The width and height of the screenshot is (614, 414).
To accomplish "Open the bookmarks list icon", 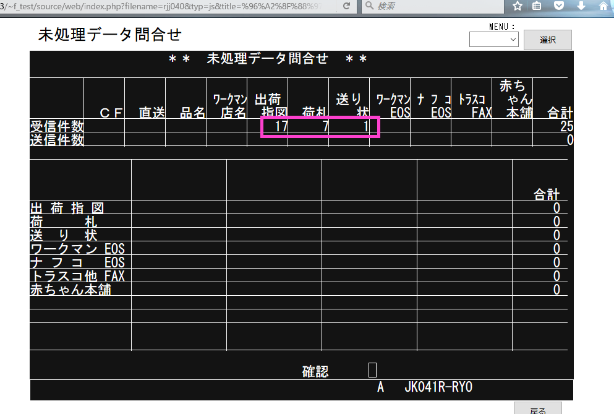I will tap(538, 6).
